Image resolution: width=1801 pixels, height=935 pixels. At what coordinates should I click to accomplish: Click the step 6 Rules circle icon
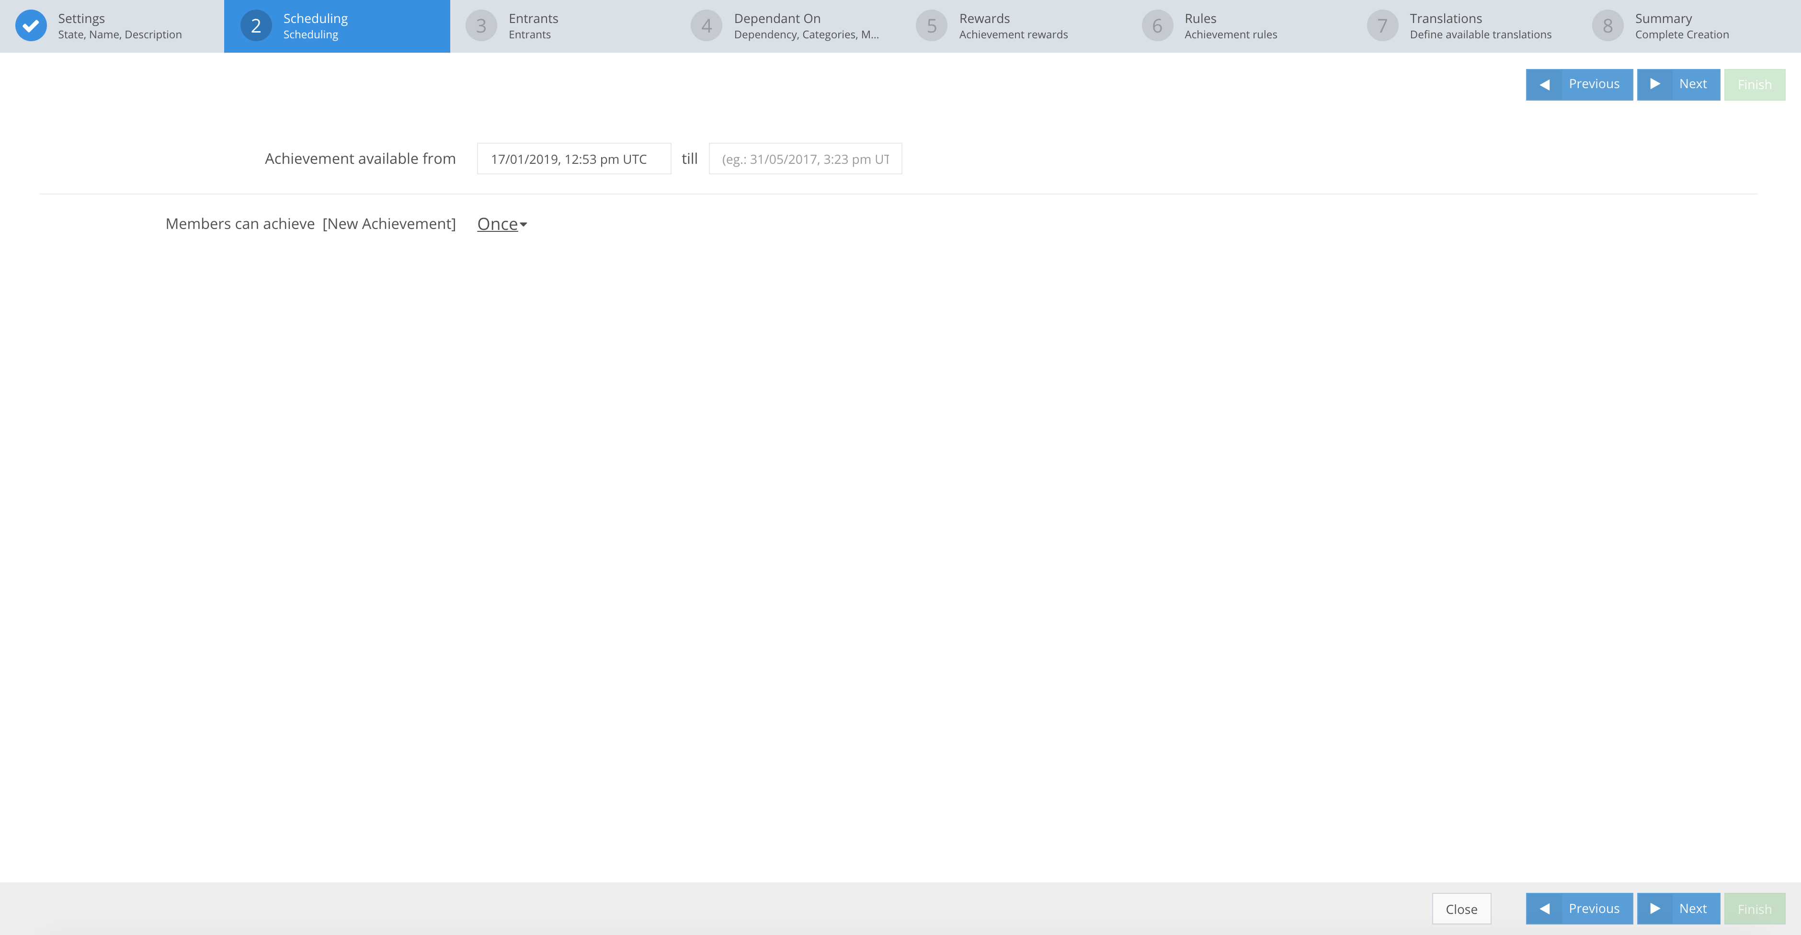(1156, 25)
